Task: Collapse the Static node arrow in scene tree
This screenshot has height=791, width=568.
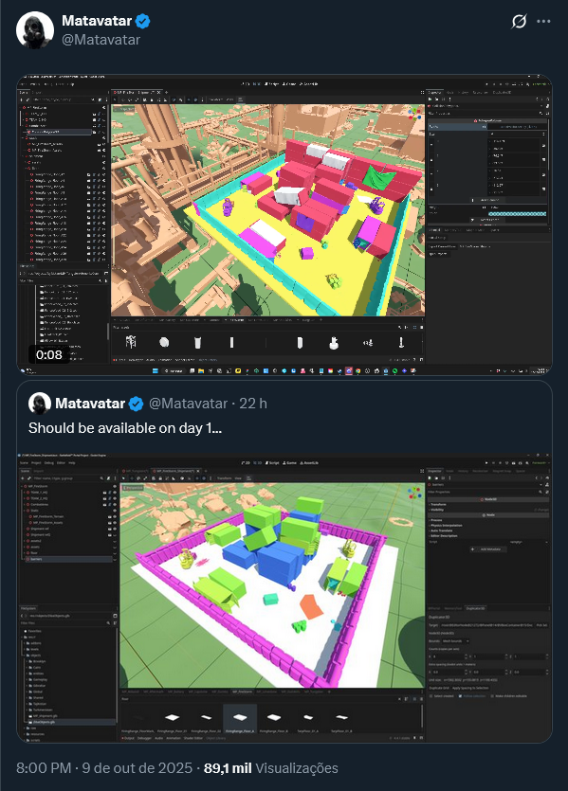Action: click(24, 511)
